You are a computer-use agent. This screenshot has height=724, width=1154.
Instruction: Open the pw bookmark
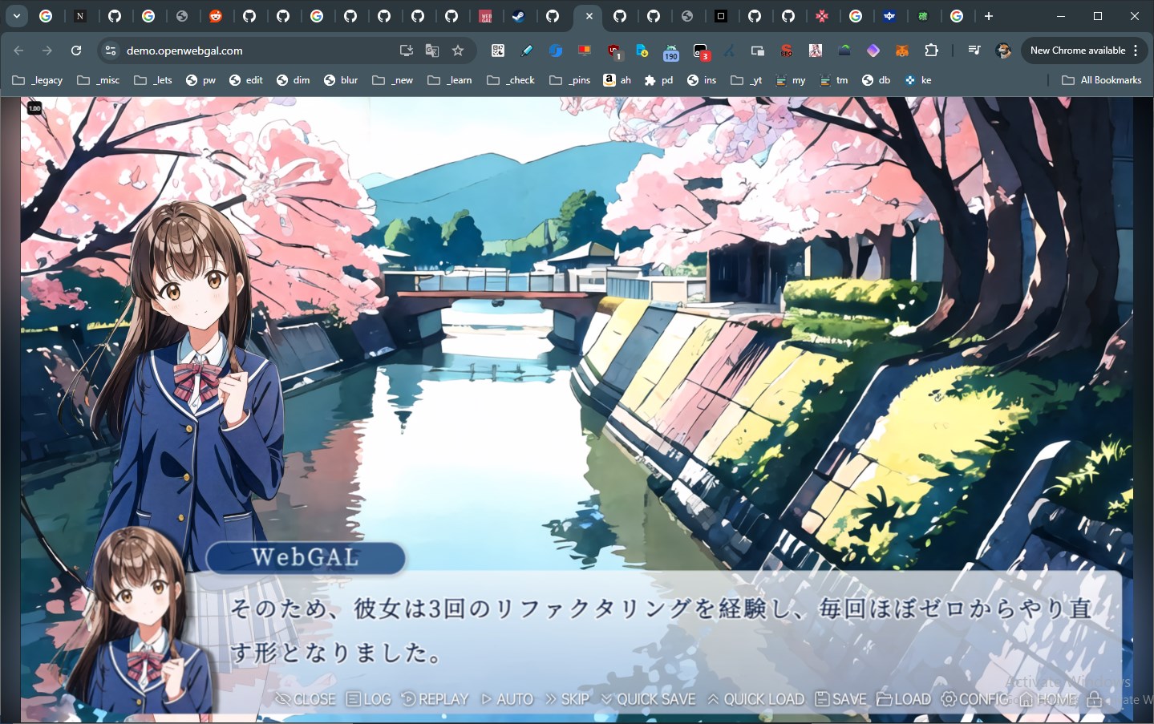click(200, 80)
